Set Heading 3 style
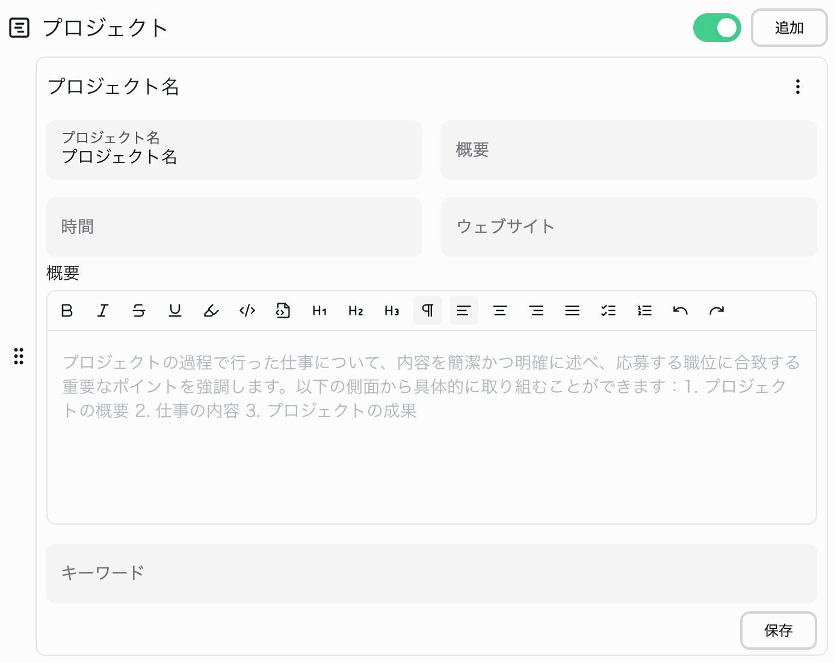Viewport: 834px width, 663px height. 392,310
